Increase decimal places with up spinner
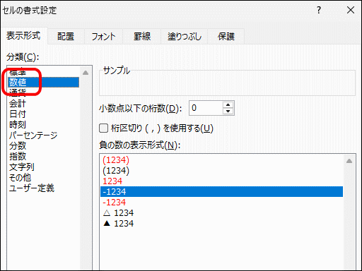Viewport: 362px width, 271px height. (x=228, y=105)
